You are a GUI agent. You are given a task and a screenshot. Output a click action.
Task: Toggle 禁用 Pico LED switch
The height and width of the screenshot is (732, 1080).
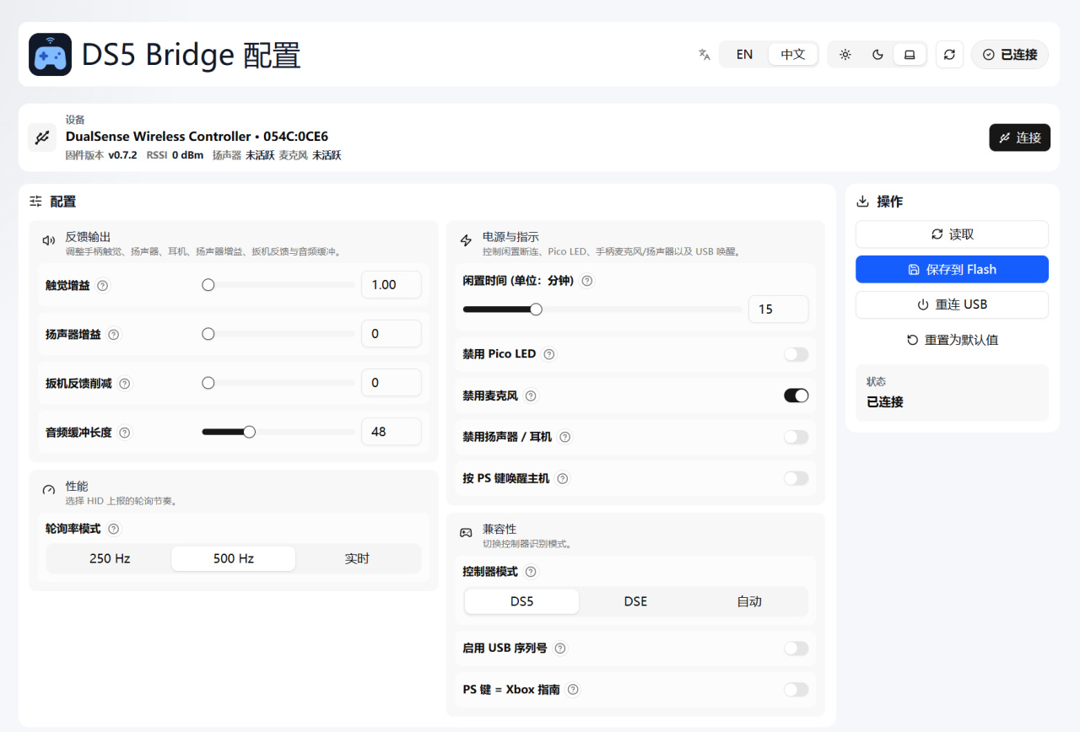tap(796, 354)
